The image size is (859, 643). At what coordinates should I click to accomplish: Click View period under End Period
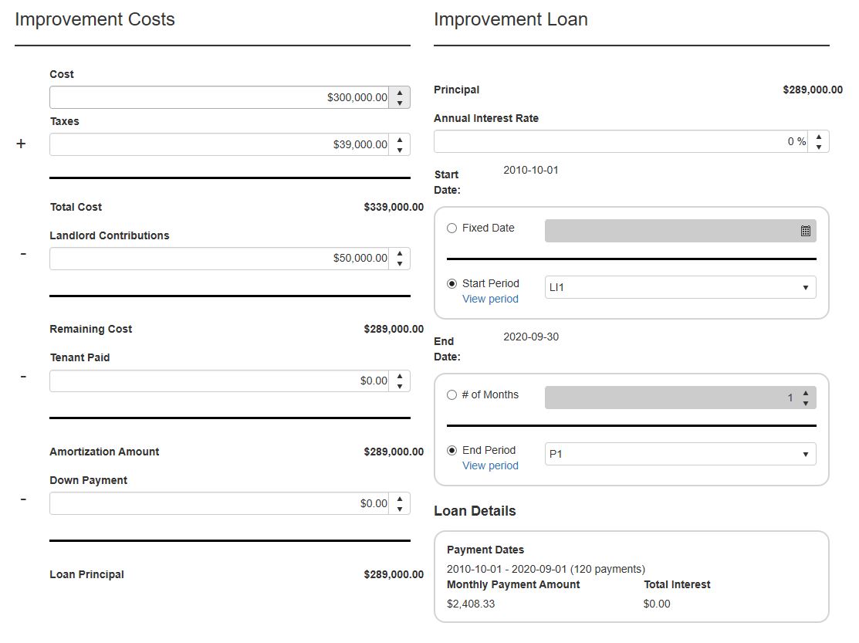490,466
